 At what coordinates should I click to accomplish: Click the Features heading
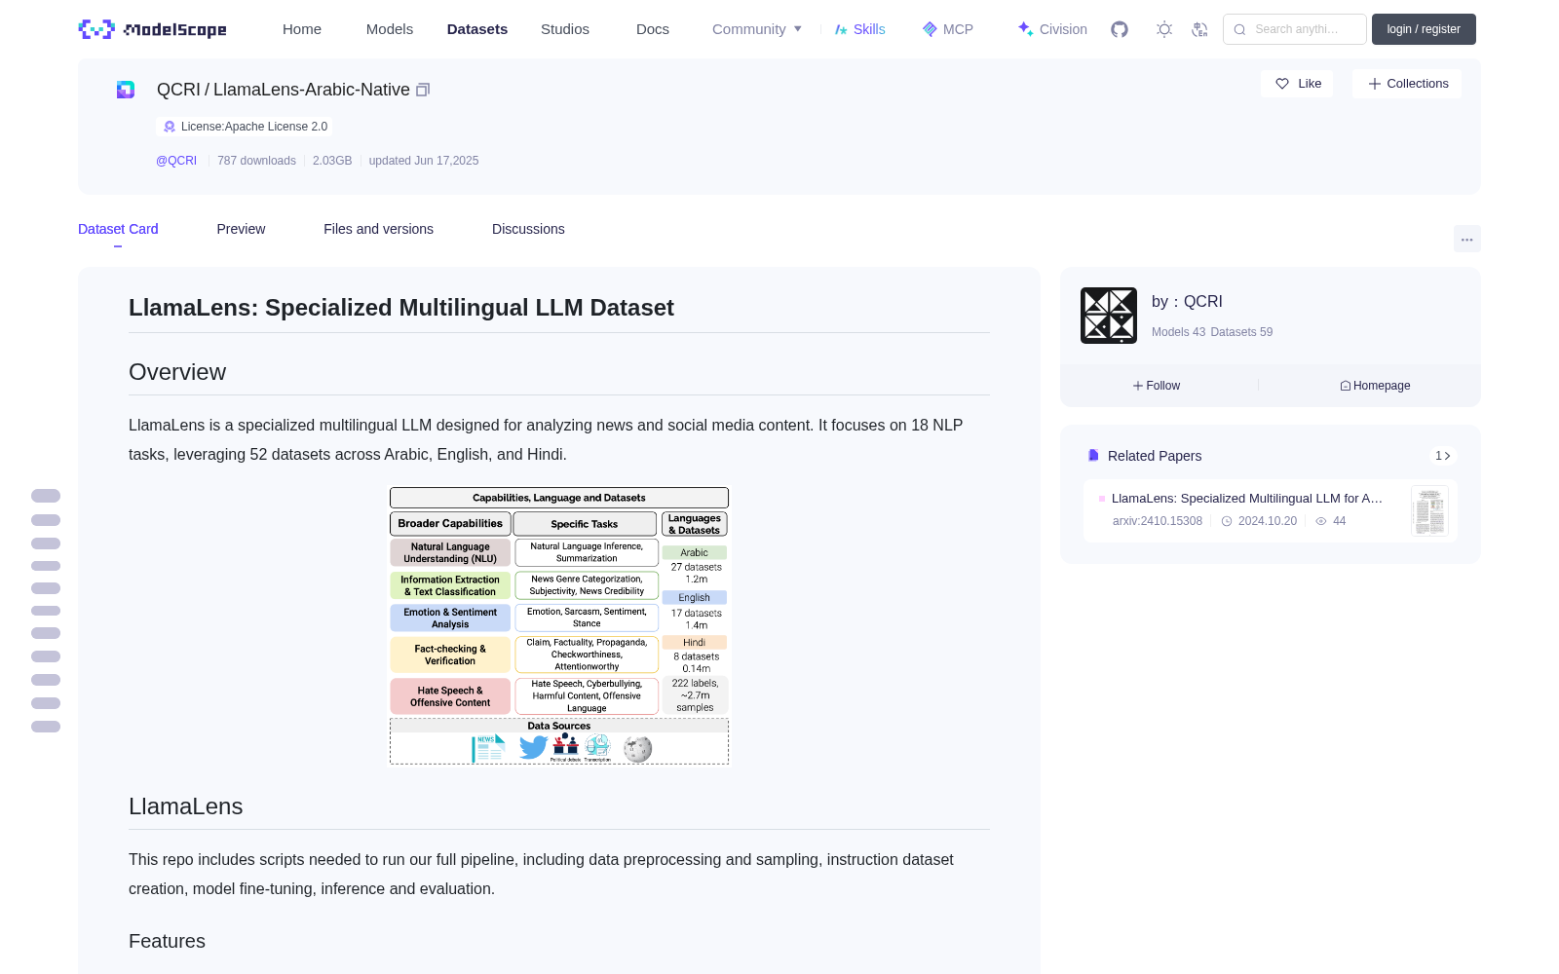167,941
